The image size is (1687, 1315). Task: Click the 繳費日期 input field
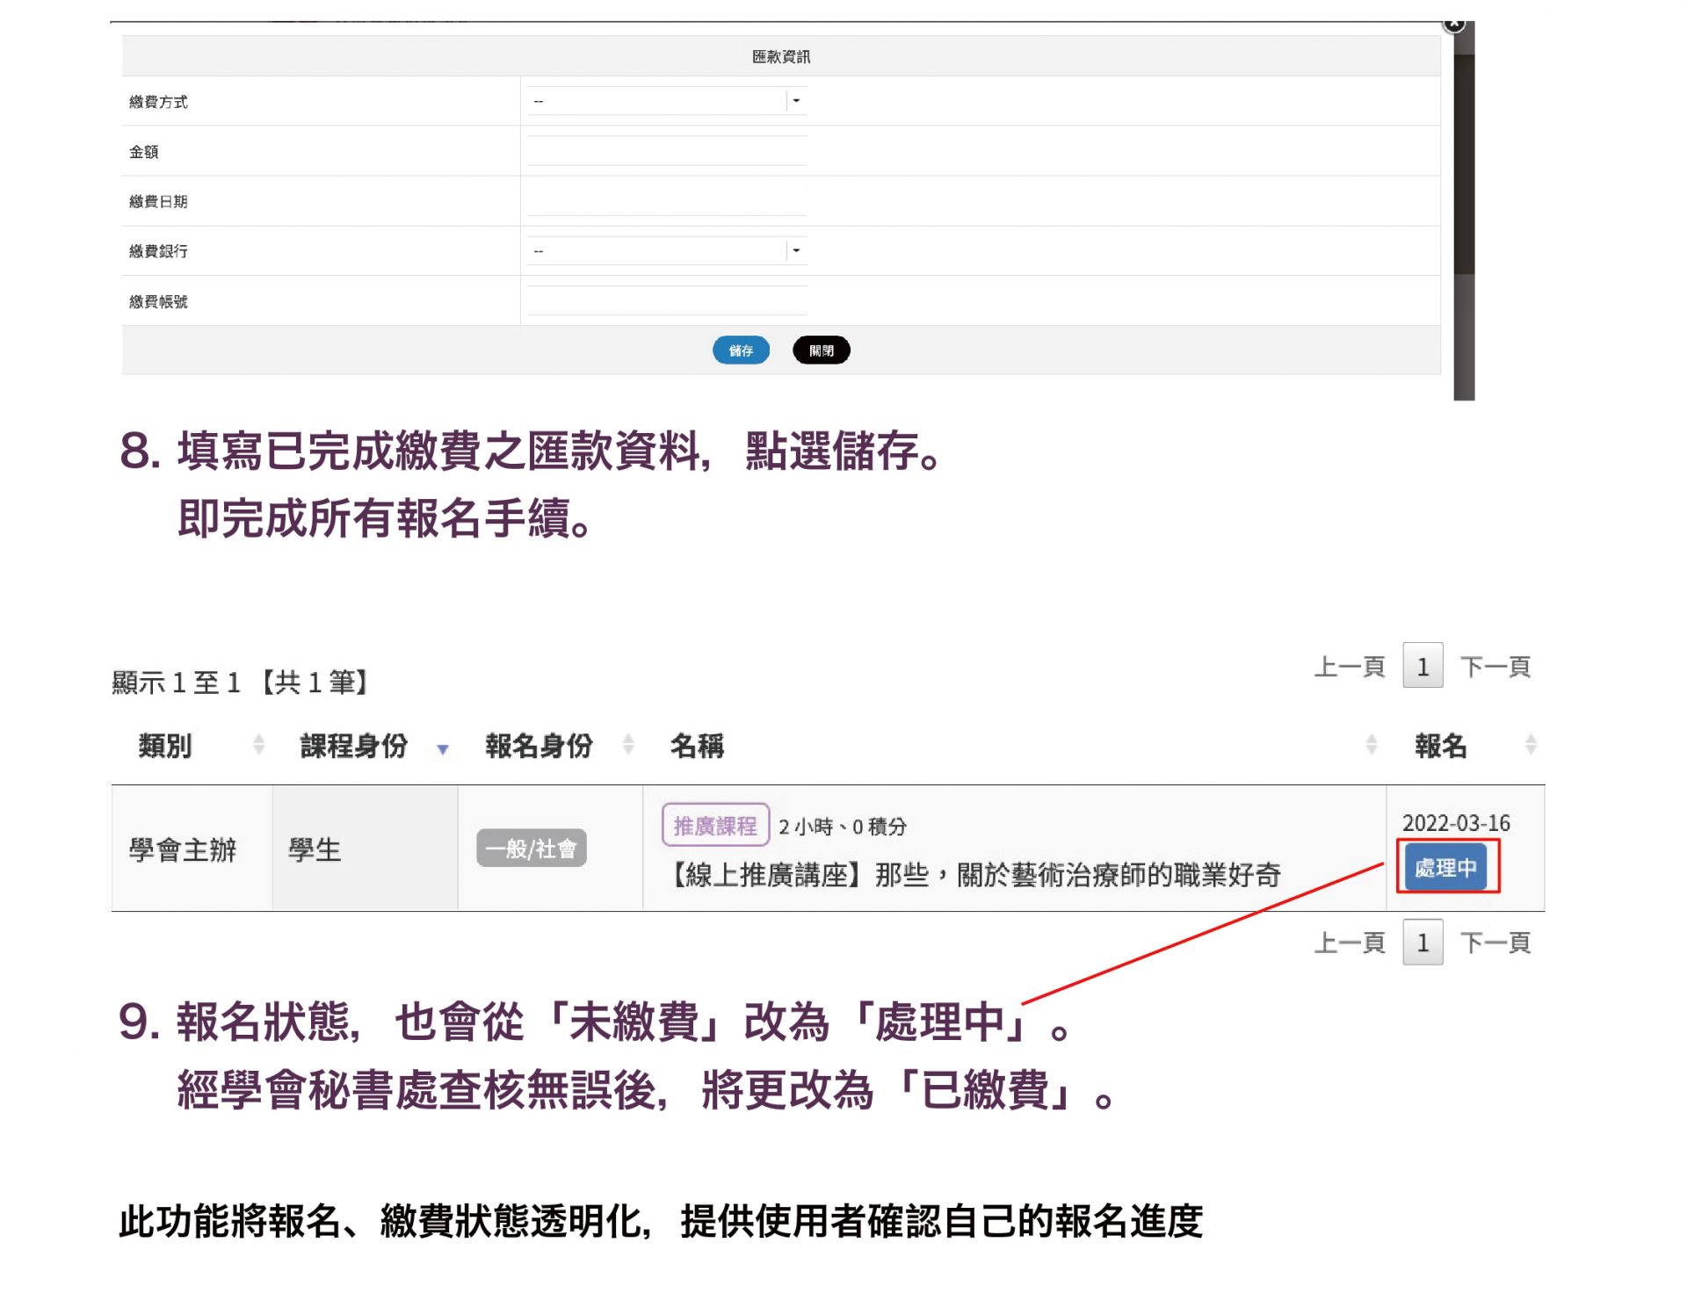click(667, 201)
